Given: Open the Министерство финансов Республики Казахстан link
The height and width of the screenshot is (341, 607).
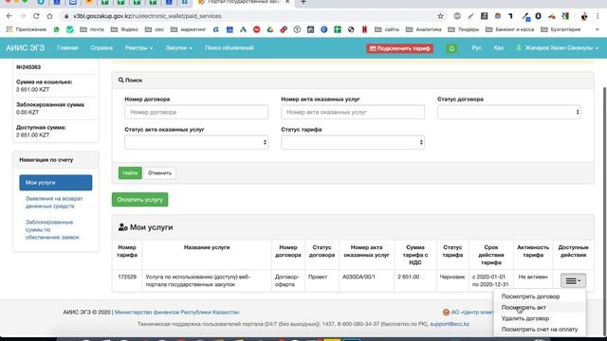Looking at the screenshot, I should 176,312.
